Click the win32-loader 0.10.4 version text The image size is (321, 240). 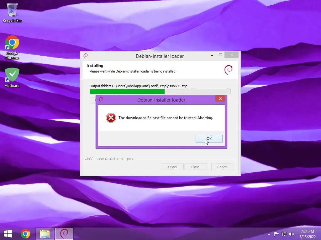coord(109,159)
